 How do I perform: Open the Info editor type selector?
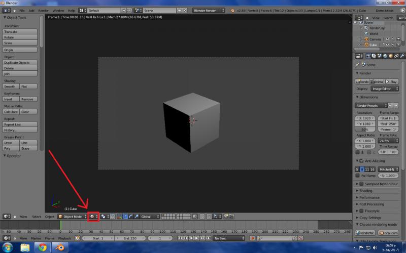coord(6,11)
